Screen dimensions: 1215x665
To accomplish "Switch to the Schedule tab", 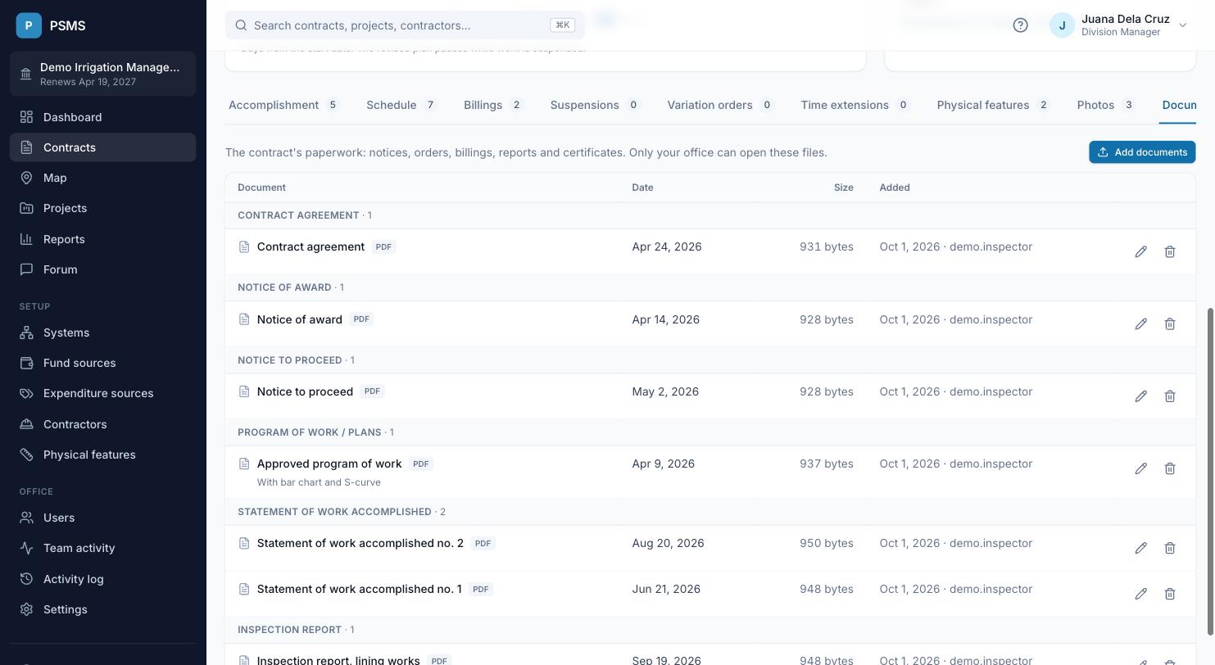I will [401, 105].
